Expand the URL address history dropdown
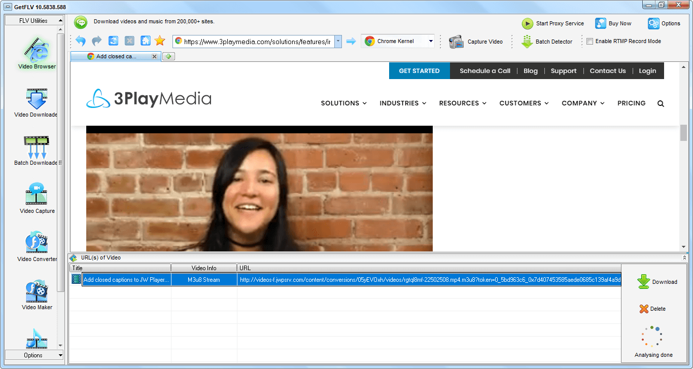The height and width of the screenshot is (369, 693). click(x=338, y=42)
